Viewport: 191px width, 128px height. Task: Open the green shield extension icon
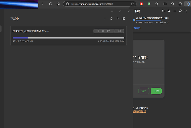pos(149,4)
